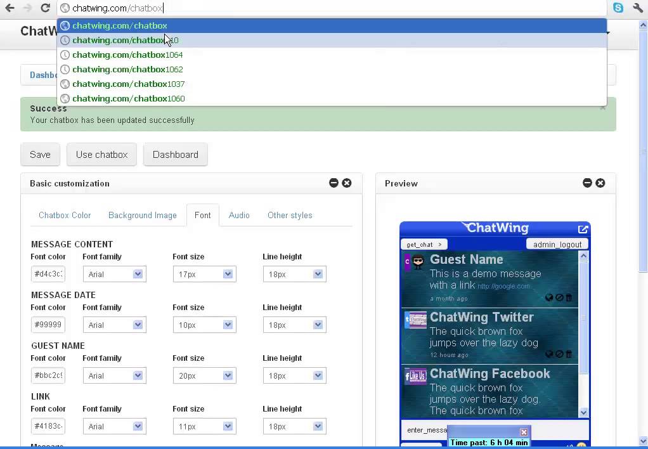Click admin_logout in the preview
The image size is (648, 449).
[557, 244]
